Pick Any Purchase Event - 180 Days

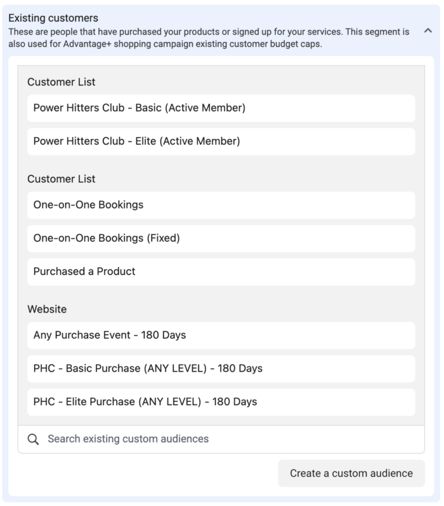tap(221, 335)
